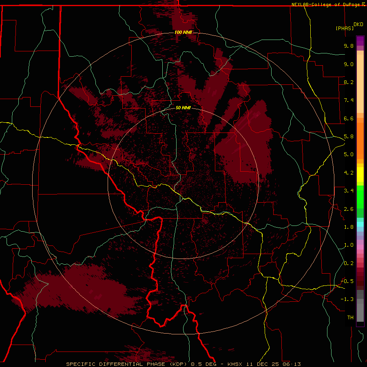Click the 1.0 legend value
The image size is (367, 367).
[x=349, y=245]
